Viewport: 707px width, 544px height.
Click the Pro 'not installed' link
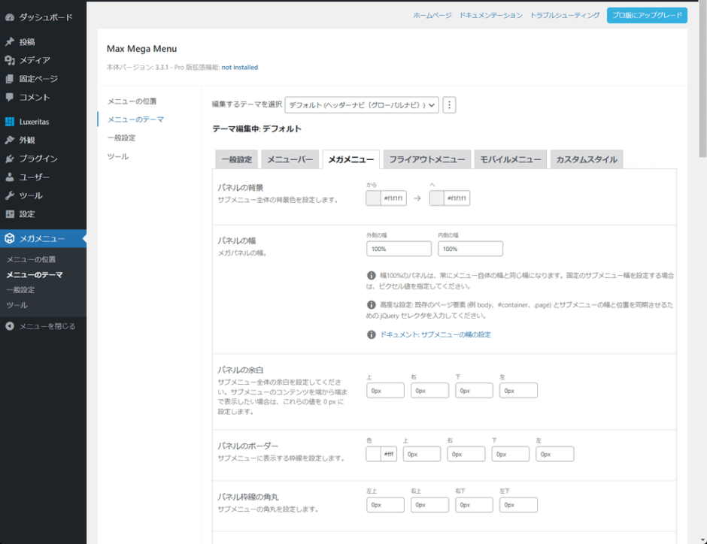point(240,67)
